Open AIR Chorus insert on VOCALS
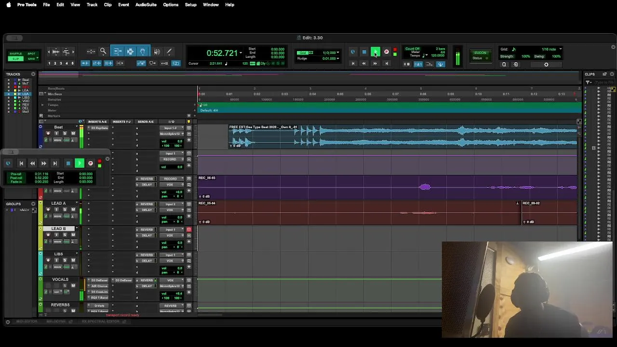 [x=99, y=286]
